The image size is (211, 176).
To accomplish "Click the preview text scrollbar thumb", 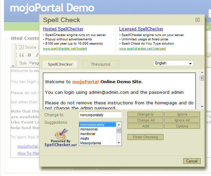I will point(202,78).
